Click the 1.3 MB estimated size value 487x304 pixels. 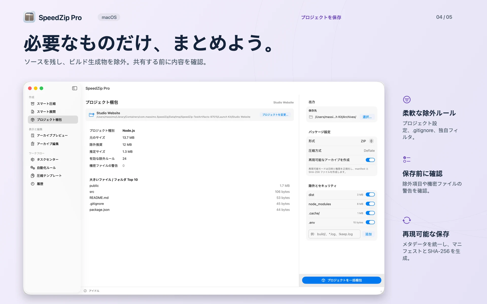[x=128, y=151]
